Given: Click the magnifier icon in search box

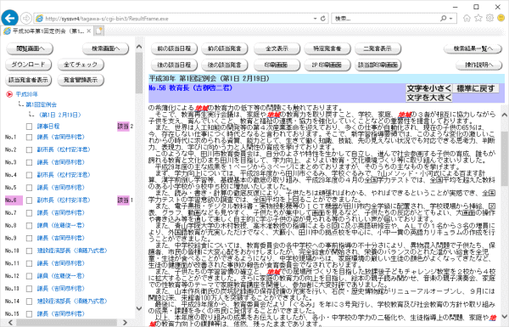Looking at the screenshot, I should point(443,19).
